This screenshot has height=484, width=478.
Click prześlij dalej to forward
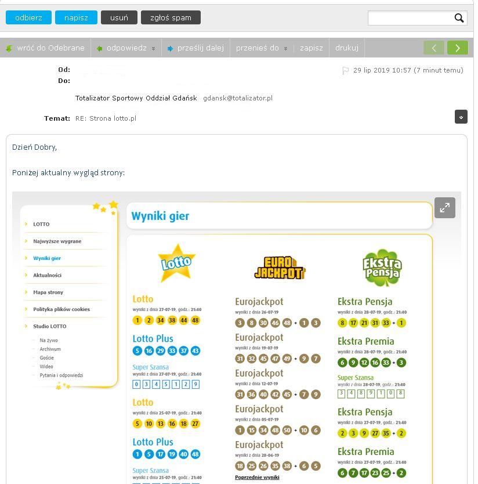click(195, 48)
